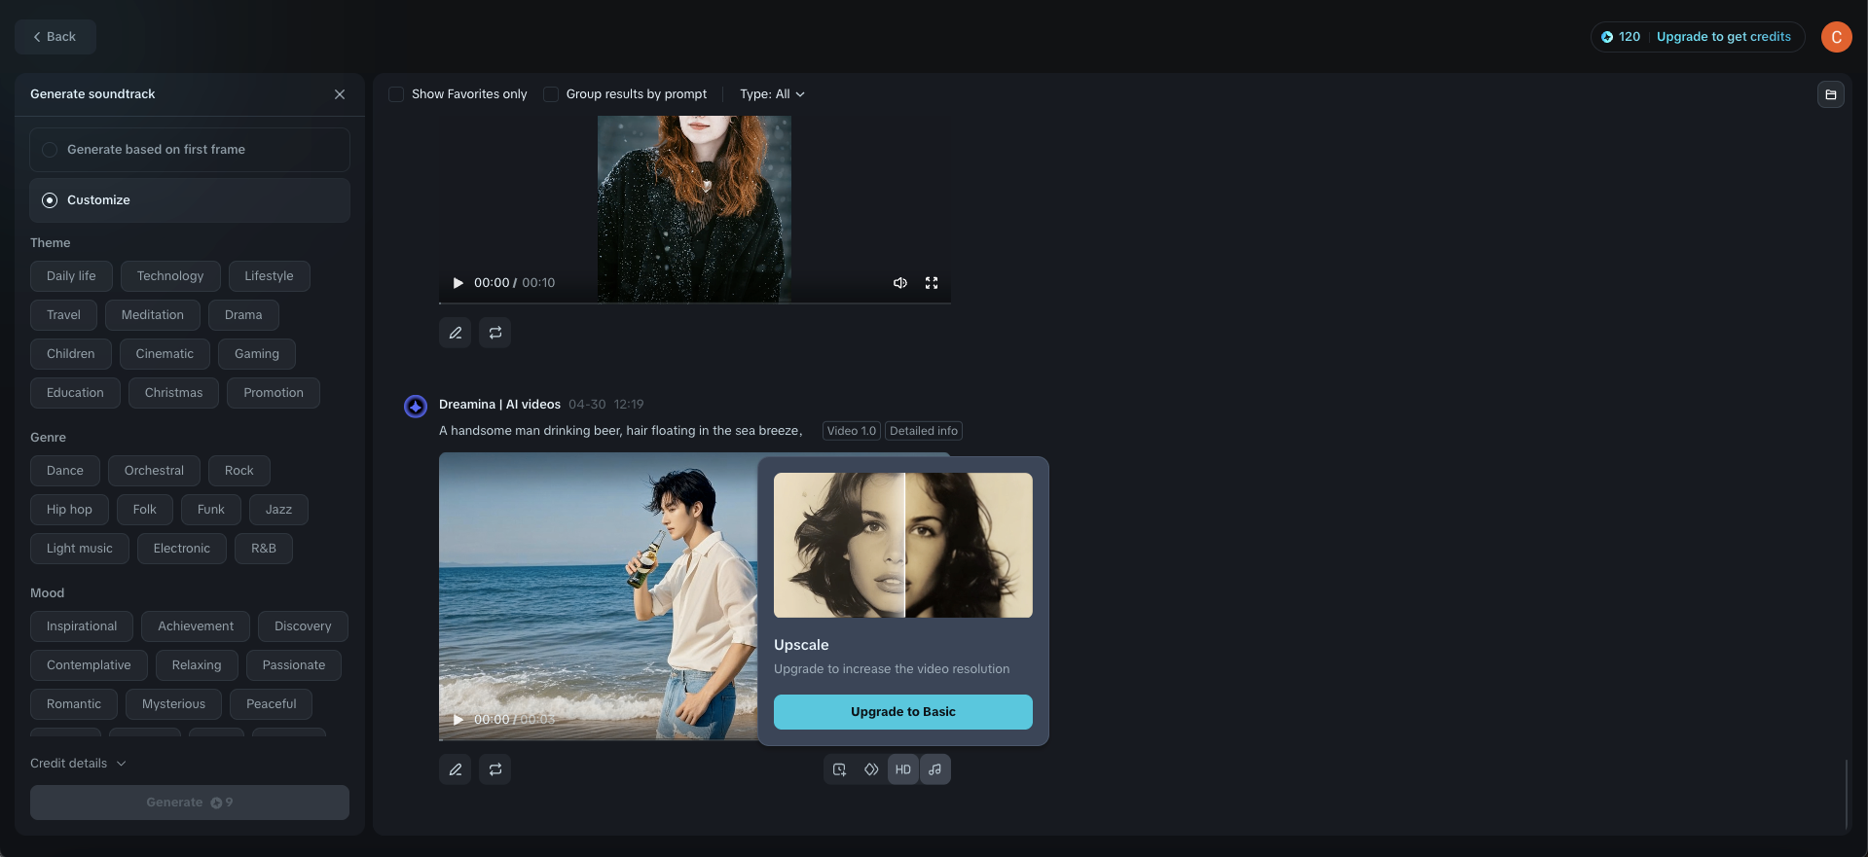Pick the Education theme tag
Viewport: 1868px width, 857px height.
pos(75,393)
